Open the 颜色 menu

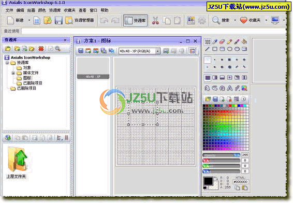coord(42,10)
